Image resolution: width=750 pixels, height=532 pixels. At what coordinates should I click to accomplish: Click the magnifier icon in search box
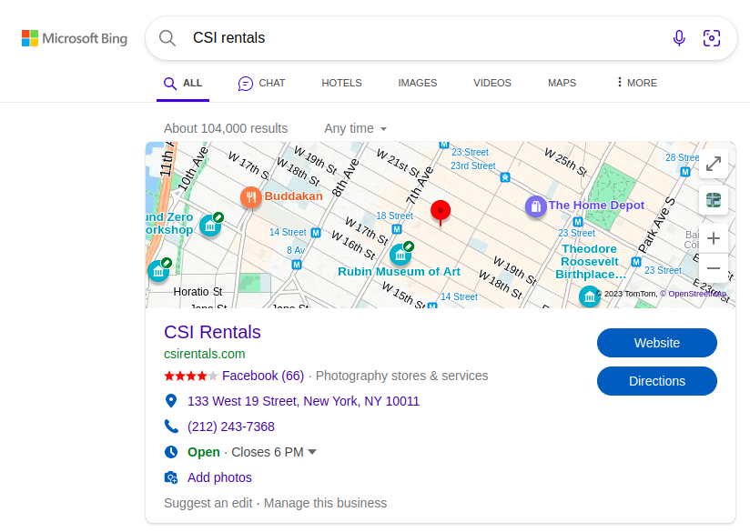click(x=167, y=38)
